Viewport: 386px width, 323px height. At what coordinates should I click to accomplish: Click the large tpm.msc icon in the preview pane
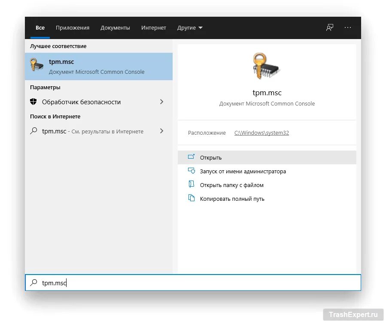pos(267,66)
